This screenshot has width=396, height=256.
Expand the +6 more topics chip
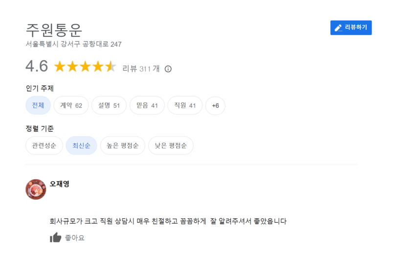[x=216, y=106]
